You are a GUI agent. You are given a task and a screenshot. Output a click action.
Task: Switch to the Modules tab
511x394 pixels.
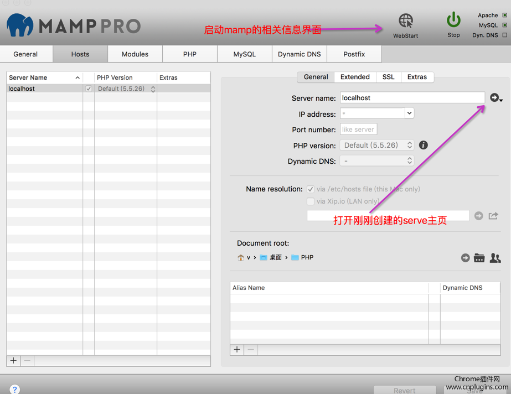[135, 54]
